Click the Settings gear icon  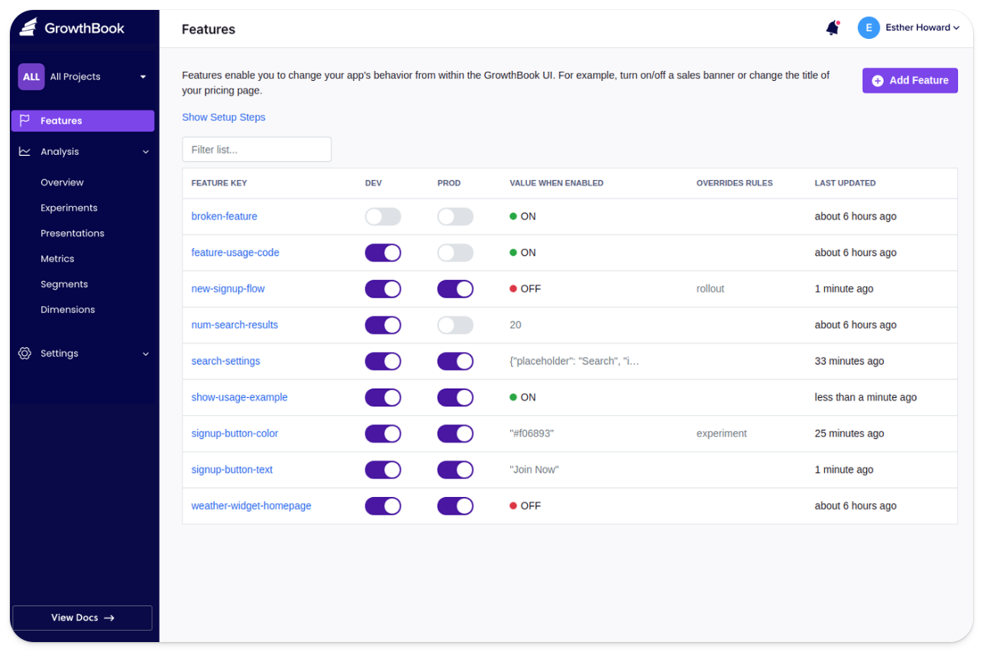(x=23, y=353)
